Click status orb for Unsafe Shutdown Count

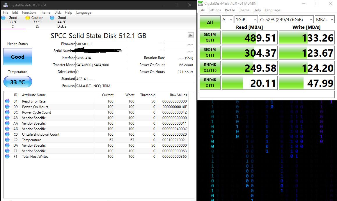click(x=7, y=134)
